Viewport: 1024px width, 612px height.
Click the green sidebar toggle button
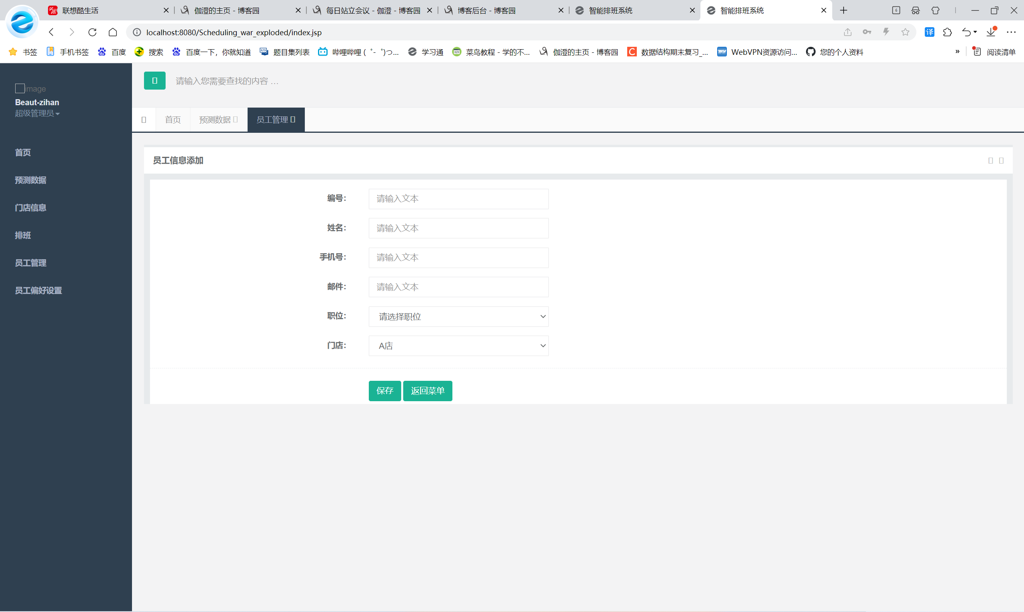[155, 81]
